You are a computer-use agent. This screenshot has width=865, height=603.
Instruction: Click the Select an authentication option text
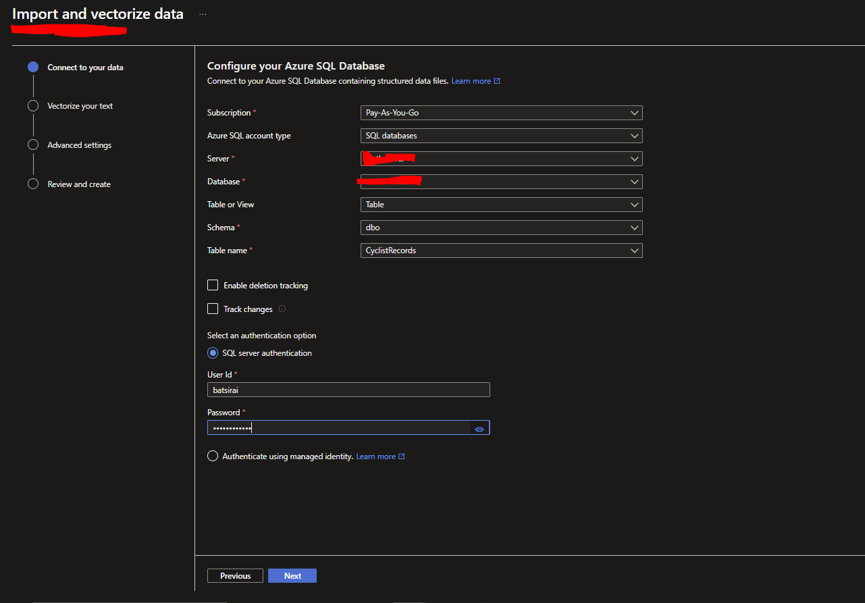pos(262,336)
